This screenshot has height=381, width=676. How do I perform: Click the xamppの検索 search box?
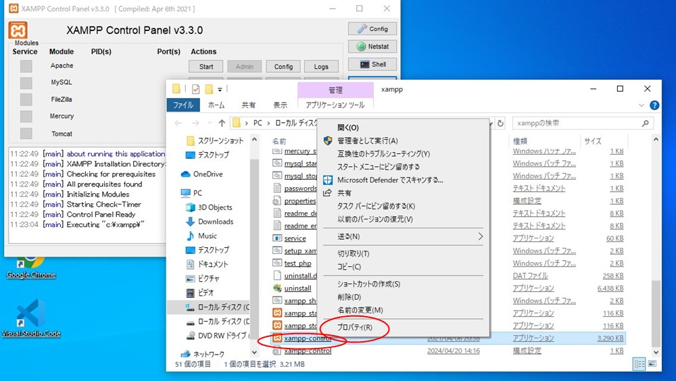point(582,123)
